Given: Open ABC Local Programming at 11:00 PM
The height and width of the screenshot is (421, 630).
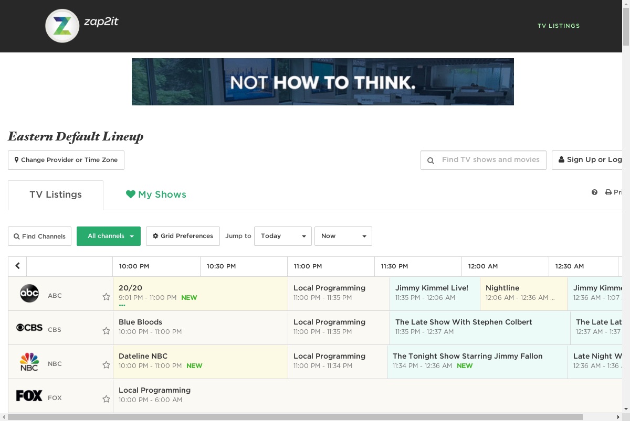Looking at the screenshot, I should click(x=339, y=294).
